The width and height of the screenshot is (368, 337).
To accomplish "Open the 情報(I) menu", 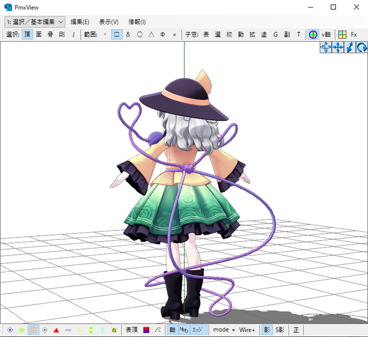I will pos(137,22).
